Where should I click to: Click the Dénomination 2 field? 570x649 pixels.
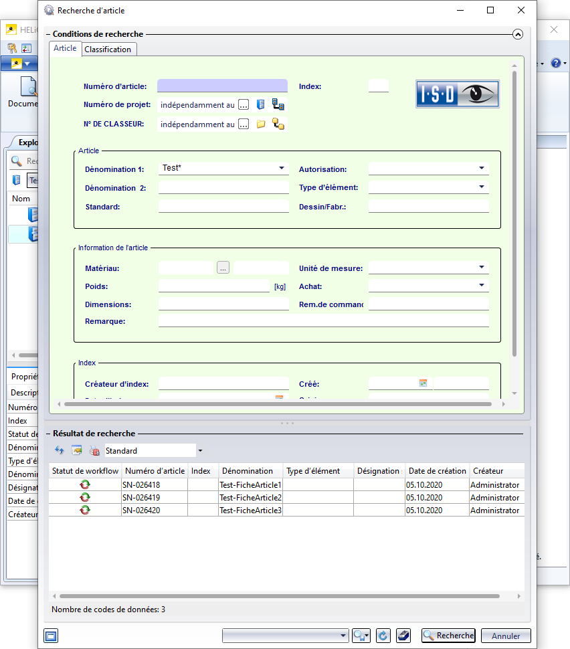click(223, 187)
